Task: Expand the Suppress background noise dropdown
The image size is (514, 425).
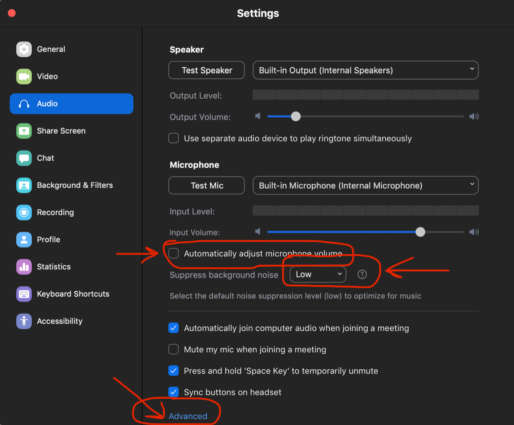Action: coord(318,274)
